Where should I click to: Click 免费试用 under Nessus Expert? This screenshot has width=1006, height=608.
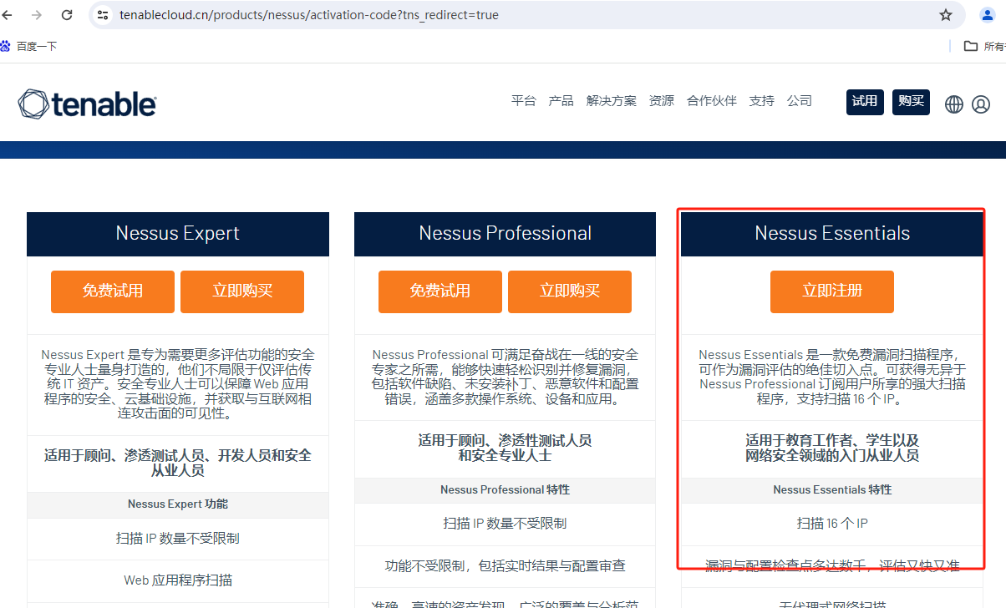tap(113, 291)
